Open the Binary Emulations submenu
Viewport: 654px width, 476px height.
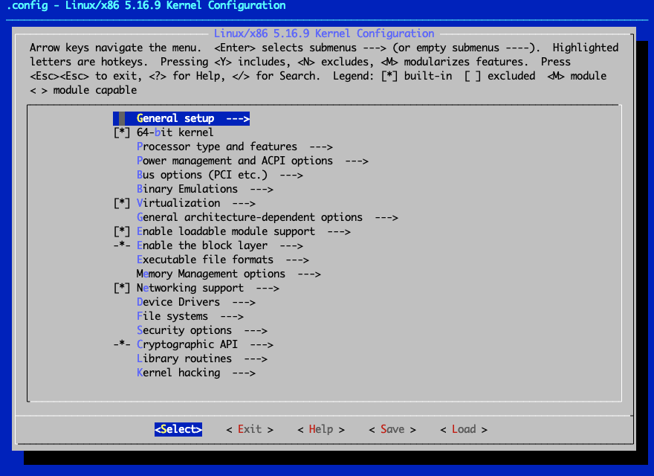[x=186, y=188]
